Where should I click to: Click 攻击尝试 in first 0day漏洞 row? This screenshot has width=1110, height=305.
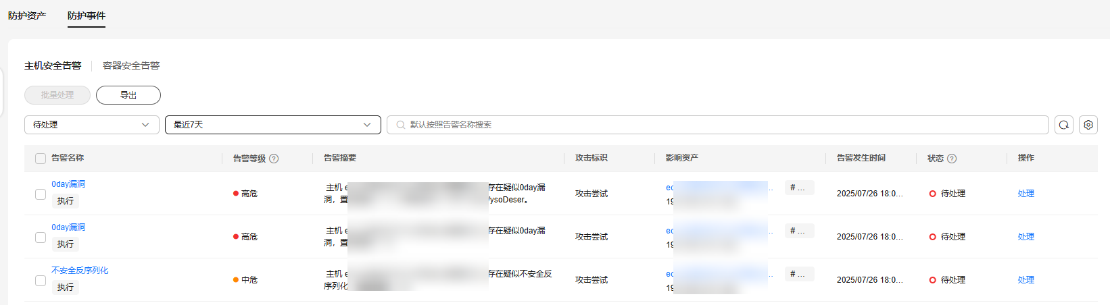point(592,194)
